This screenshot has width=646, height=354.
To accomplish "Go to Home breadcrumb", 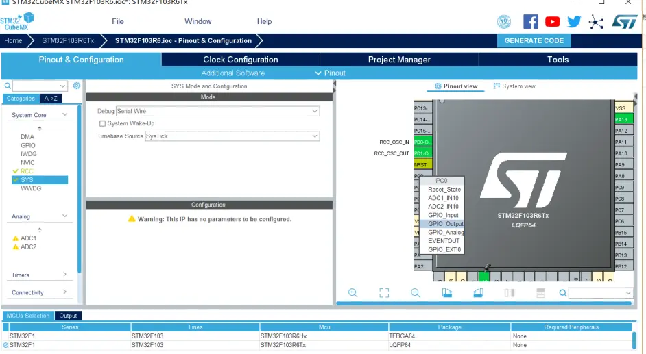I will pos(13,40).
